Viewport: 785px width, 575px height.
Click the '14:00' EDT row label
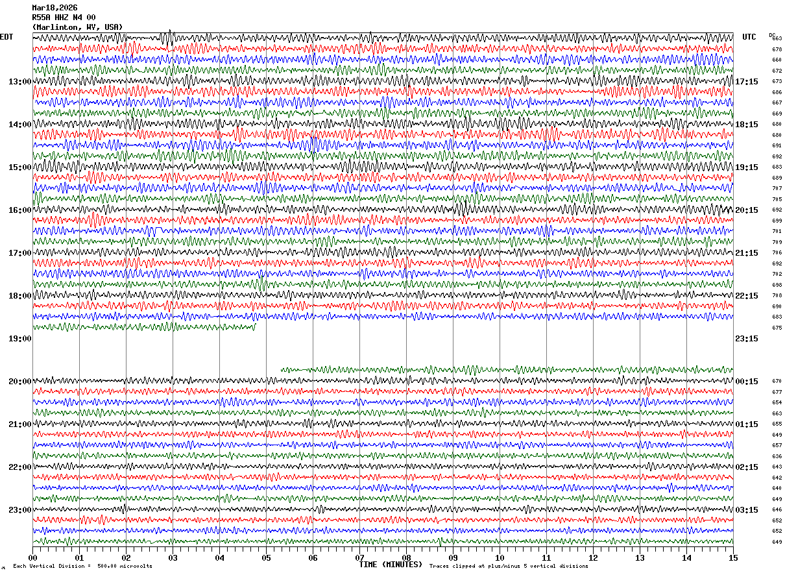click(20, 125)
